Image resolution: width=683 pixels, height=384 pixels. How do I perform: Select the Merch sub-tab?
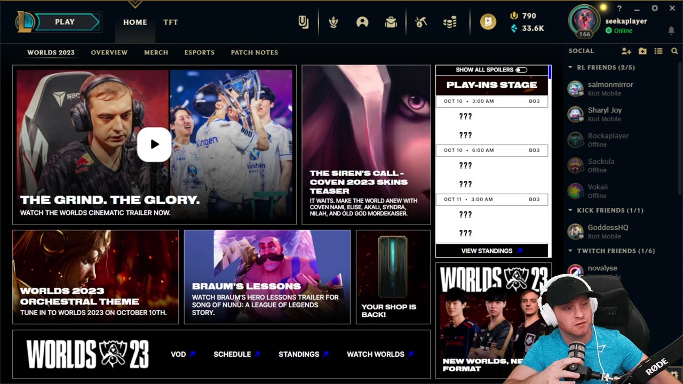tap(156, 52)
